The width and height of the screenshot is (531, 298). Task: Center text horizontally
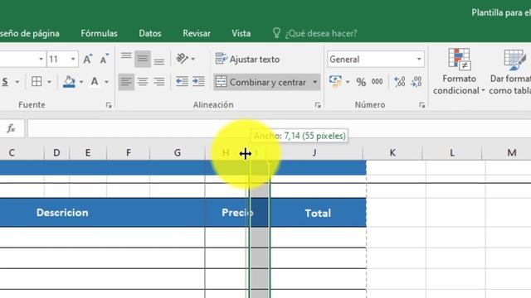143,82
